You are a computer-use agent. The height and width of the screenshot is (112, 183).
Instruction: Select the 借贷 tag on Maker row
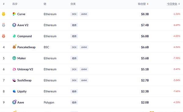[x=74, y=58]
